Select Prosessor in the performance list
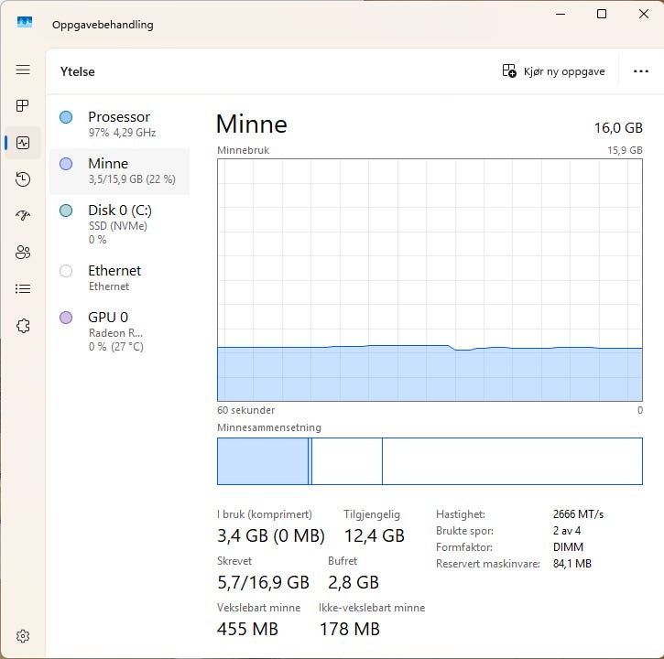Viewport: 664px width, 659px height. click(119, 124)
